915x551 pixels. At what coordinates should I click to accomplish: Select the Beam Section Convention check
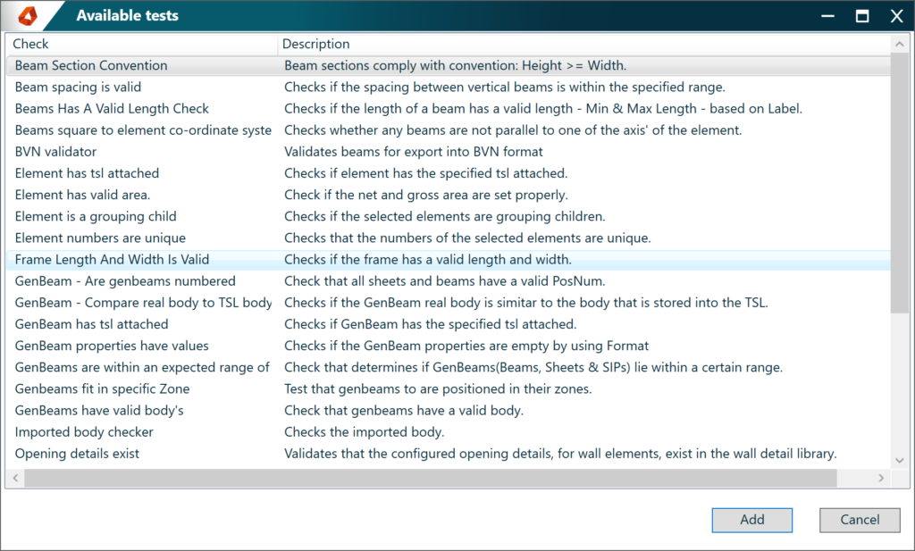(x=449, y=65)
